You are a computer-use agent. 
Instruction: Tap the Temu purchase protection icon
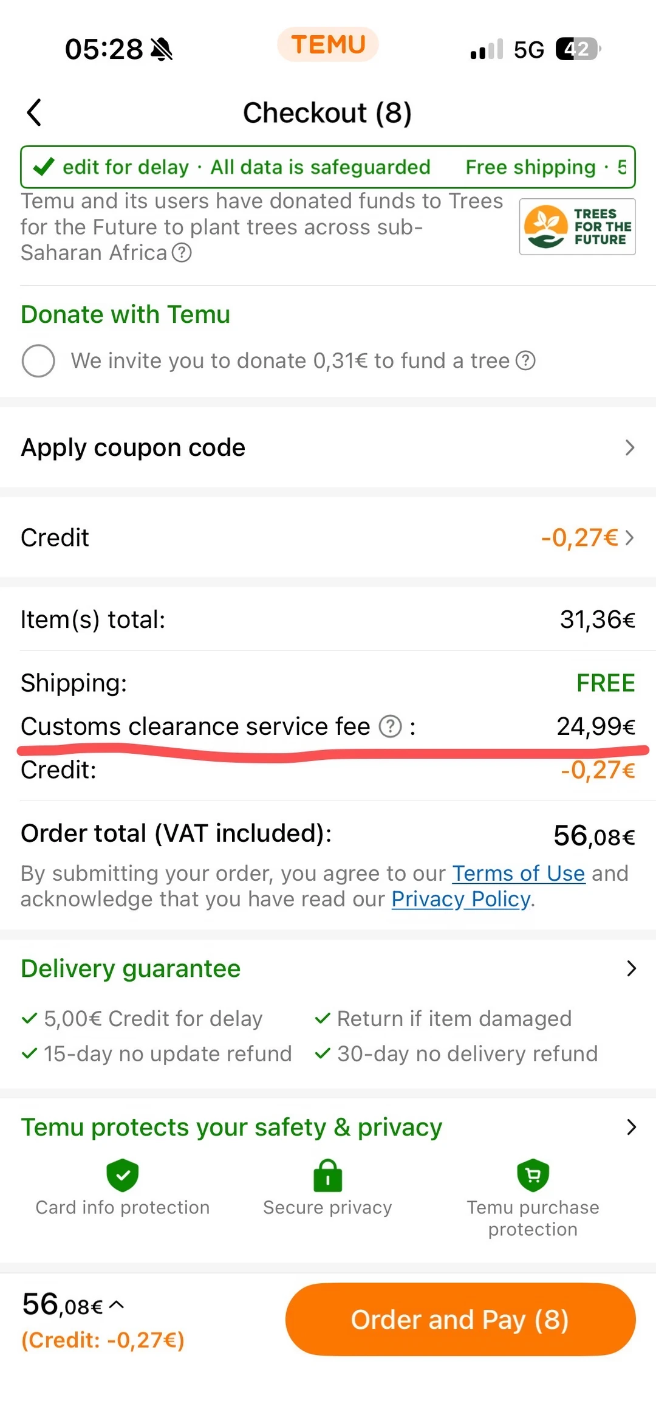coord(533,1174)
